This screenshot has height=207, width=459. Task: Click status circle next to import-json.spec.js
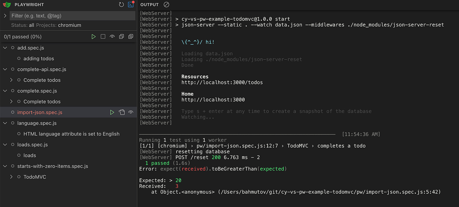[13, 112]
